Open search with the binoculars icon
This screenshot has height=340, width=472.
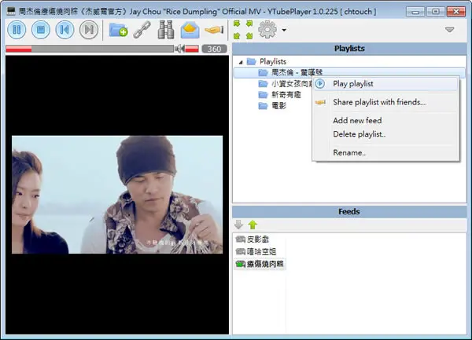click(x=166, y=30)
